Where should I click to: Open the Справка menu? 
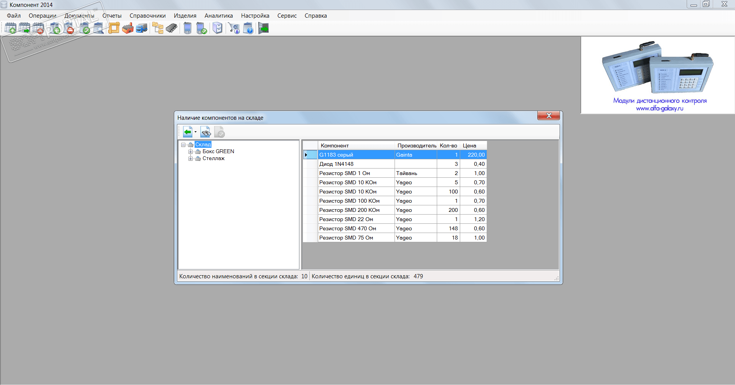(316, 16)
